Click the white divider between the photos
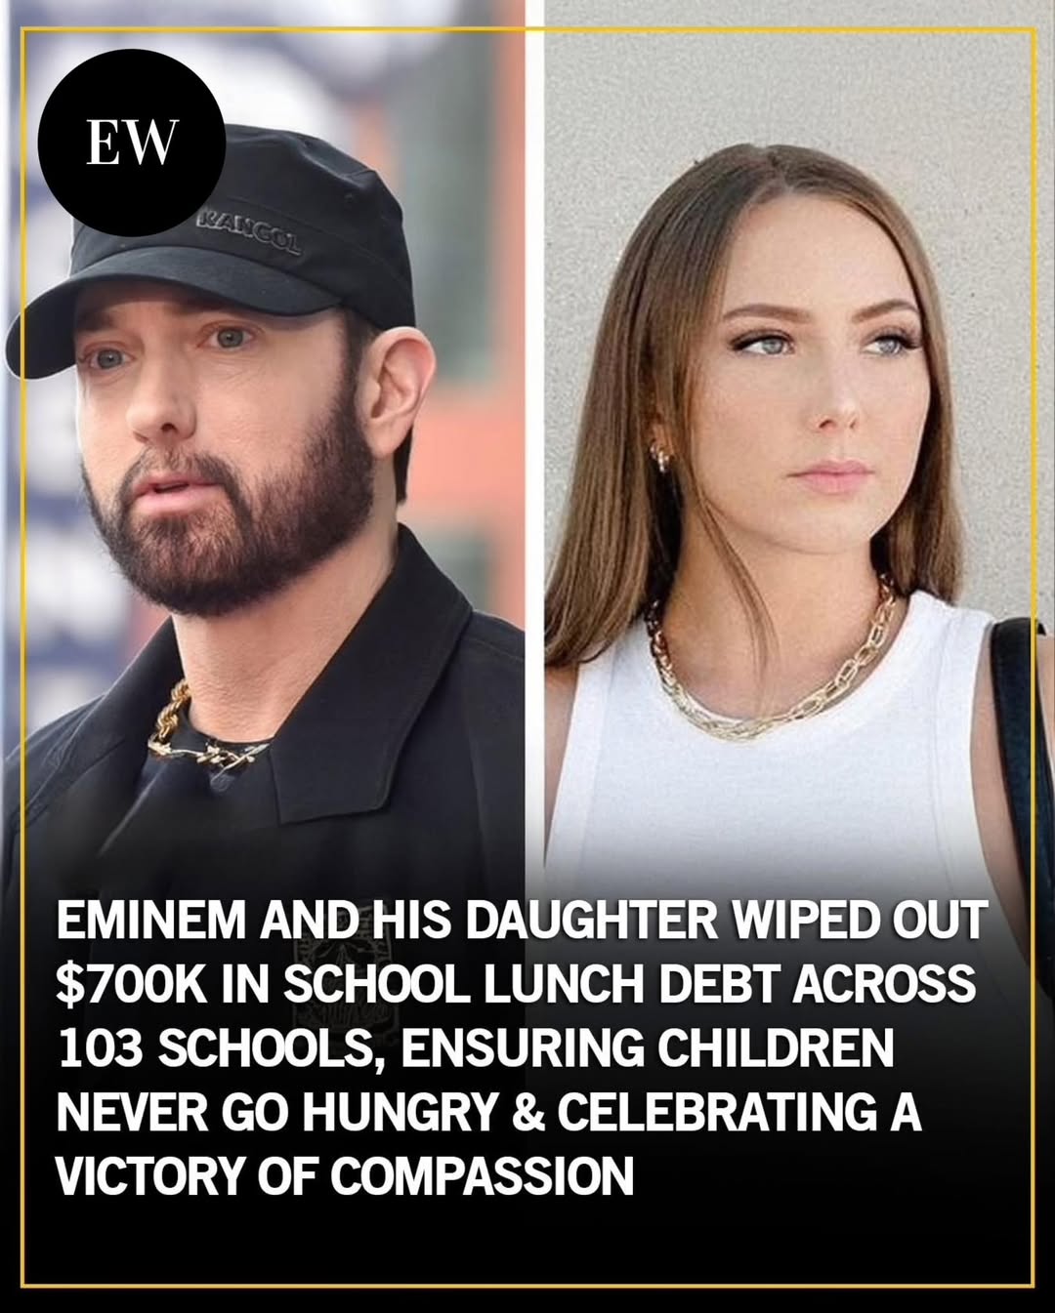 point(534,449)
